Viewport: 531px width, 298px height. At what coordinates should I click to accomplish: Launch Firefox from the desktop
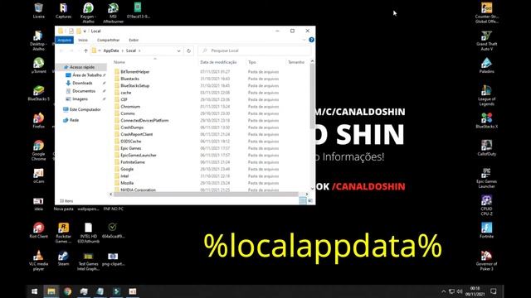(39, 120)
